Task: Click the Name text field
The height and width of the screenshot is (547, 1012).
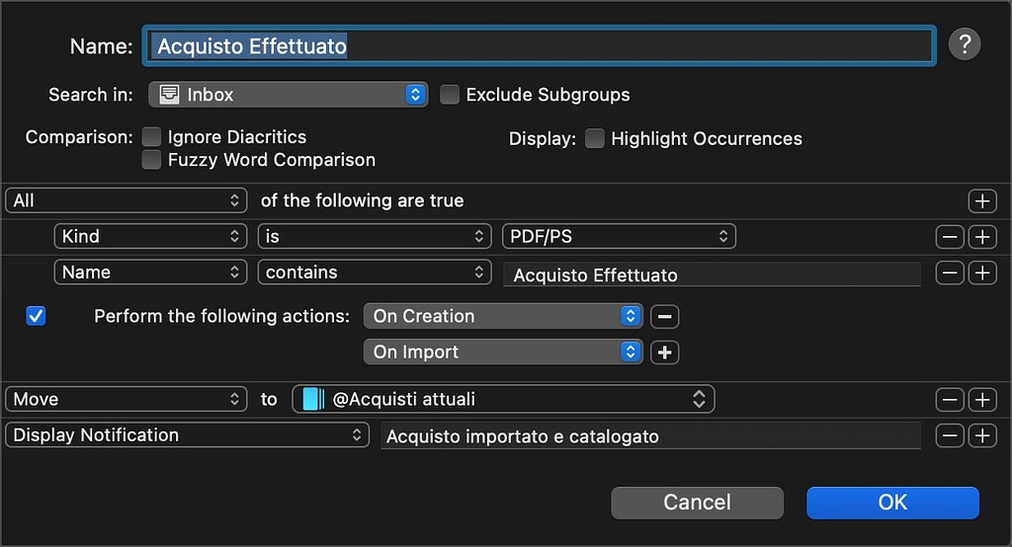Action: click(x=539, y=46)
